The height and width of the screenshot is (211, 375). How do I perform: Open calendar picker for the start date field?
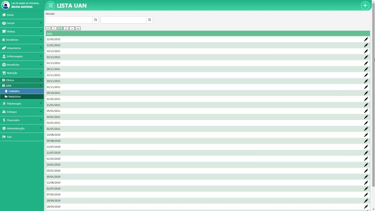pyautogui.click(x=96, y=20)
